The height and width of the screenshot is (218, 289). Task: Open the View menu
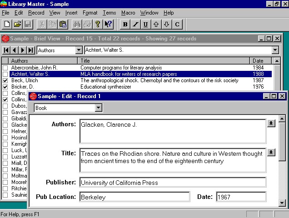55,13
